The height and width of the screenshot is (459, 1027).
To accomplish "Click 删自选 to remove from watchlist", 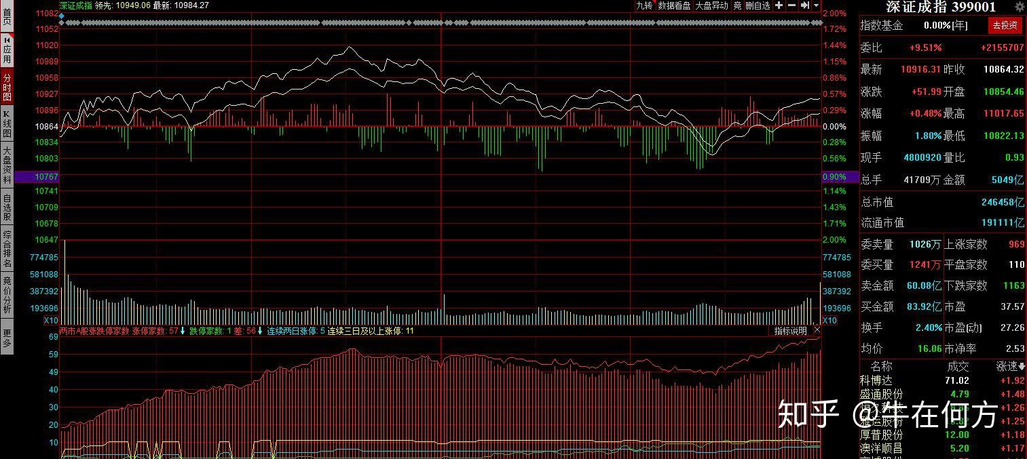I will point(758,5).
